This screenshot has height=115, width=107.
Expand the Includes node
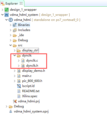[x=10, y=30]
